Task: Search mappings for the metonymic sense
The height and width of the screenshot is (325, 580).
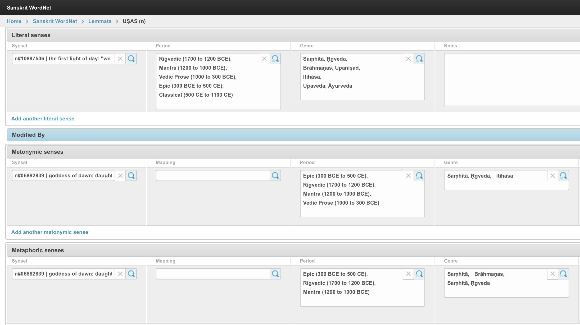Action: coord(275,175)
